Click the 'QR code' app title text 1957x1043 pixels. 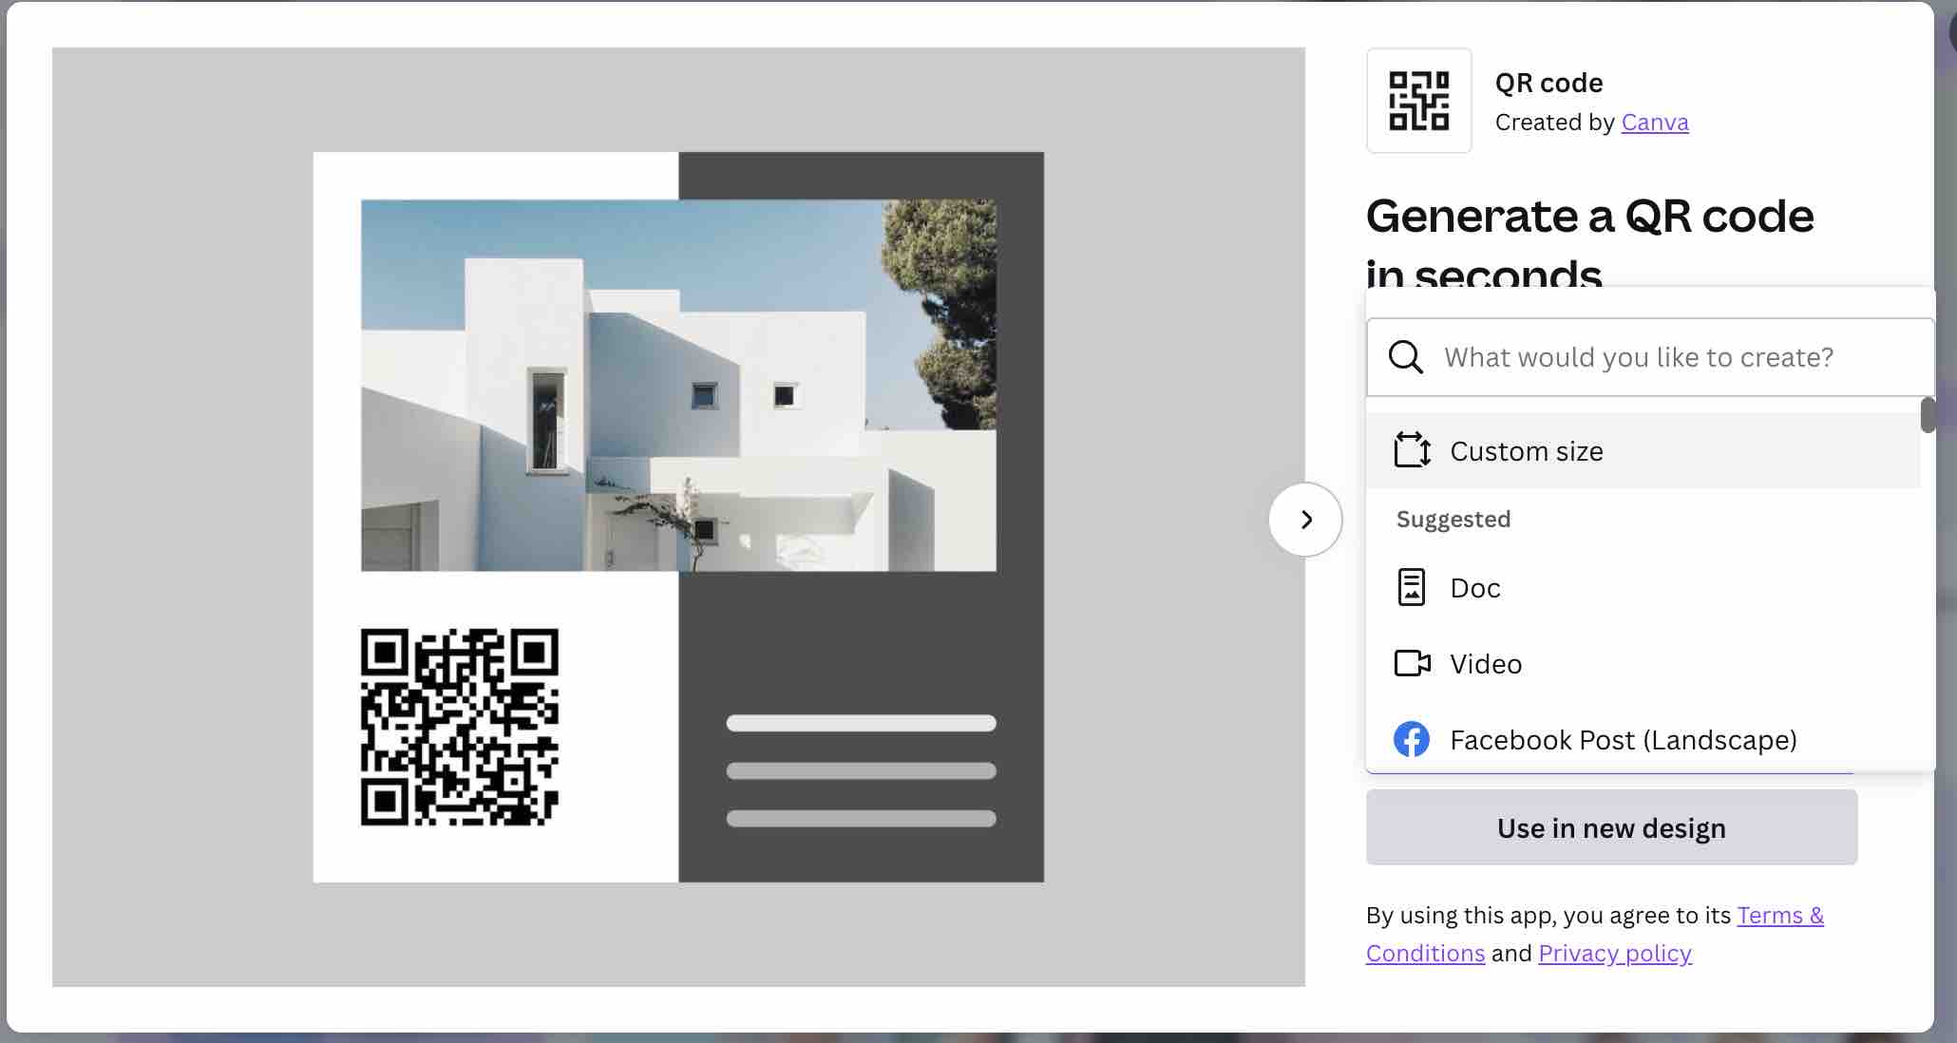[1549, 83]
